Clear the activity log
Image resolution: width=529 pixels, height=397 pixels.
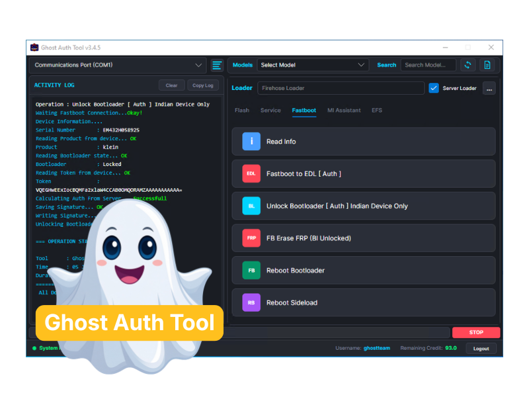pyautogui.click(x=171, y=85)
